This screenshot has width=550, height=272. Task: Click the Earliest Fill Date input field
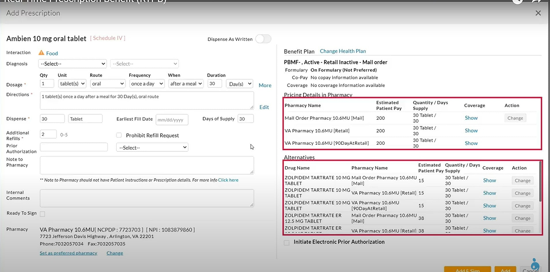coord(172,120)
